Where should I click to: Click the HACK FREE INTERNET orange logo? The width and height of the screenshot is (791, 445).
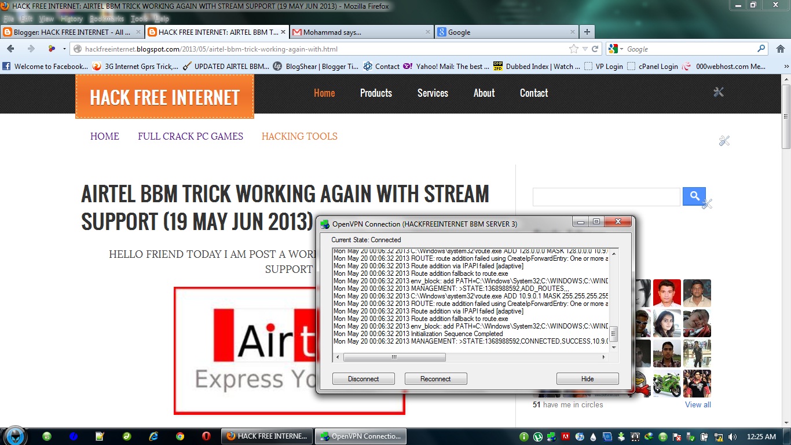[x=164, y=96]
